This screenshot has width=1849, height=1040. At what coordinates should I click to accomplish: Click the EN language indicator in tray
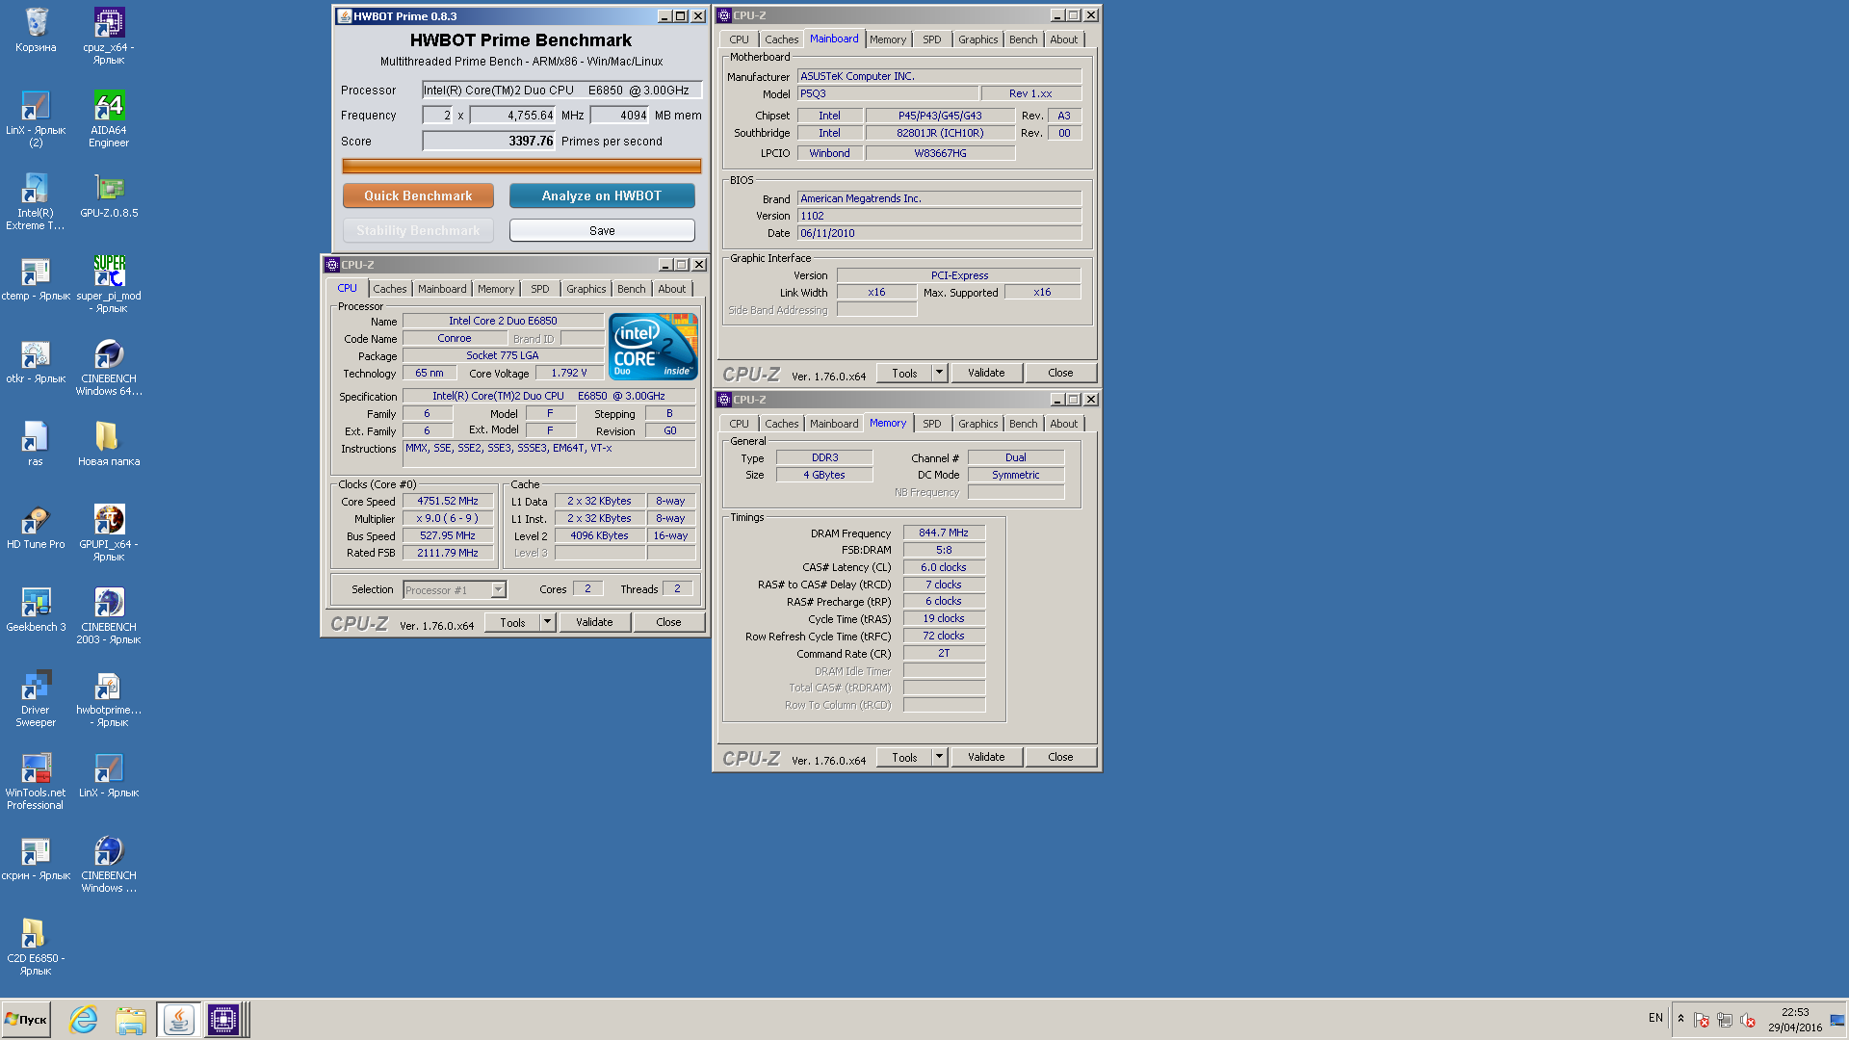pos(1655,1018)
